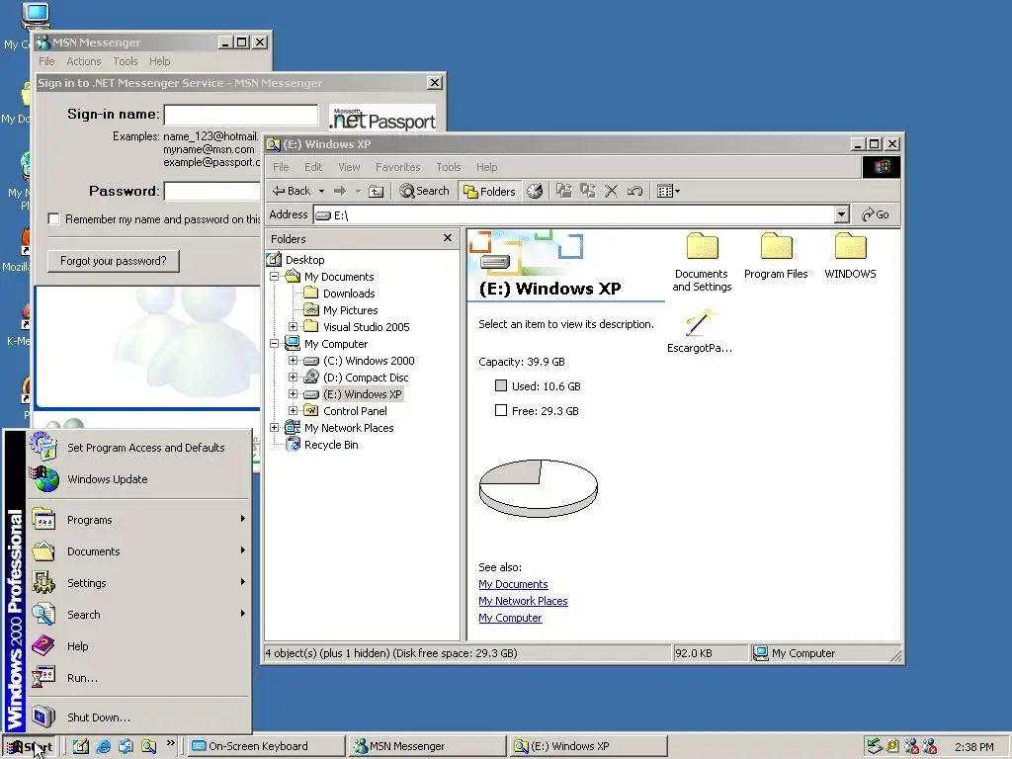Open the History icon in toolbar

click(x=535, y=191)
